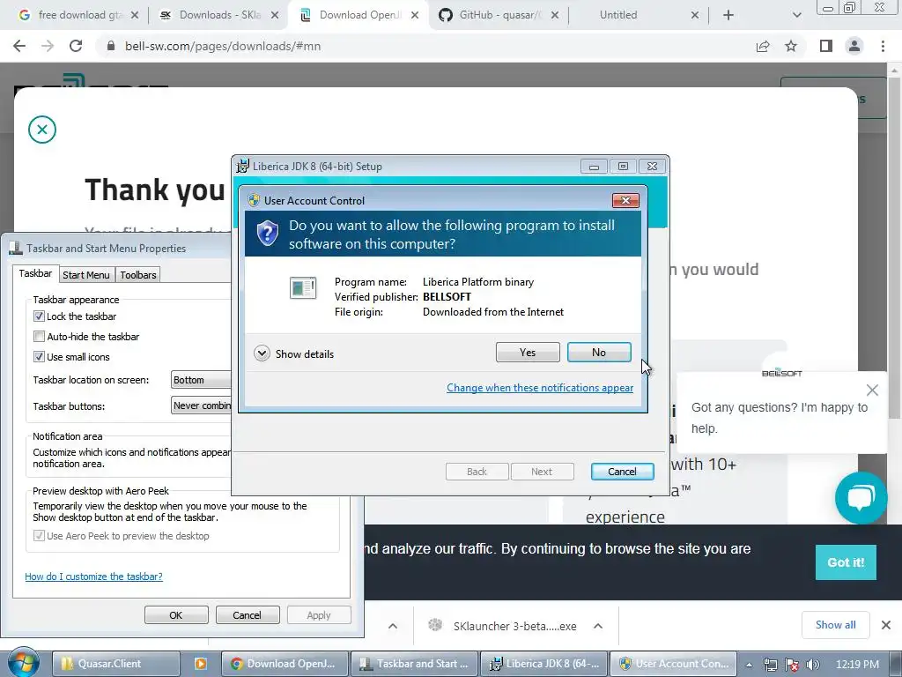
Task: Close the first Google search tab
Action: coord(135,15)
